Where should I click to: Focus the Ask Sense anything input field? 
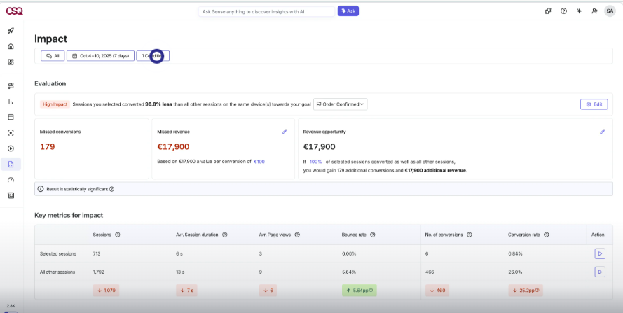266,11
